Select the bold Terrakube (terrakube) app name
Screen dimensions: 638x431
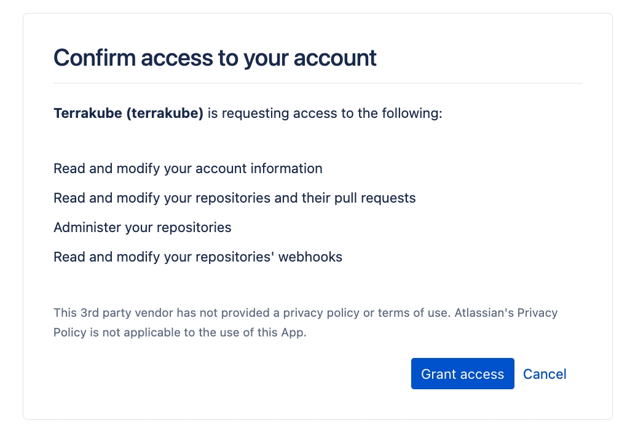(128, 114)
